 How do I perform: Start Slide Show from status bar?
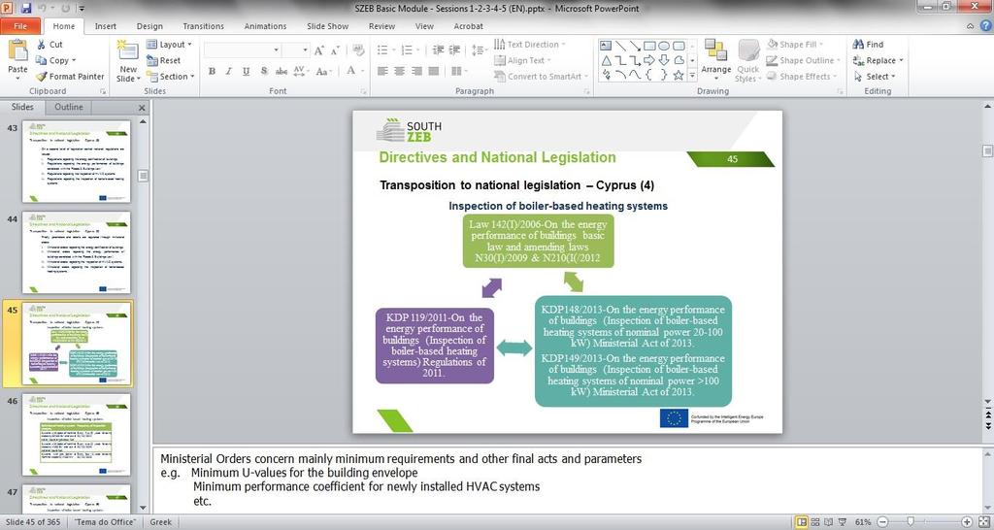click(842, 522)
